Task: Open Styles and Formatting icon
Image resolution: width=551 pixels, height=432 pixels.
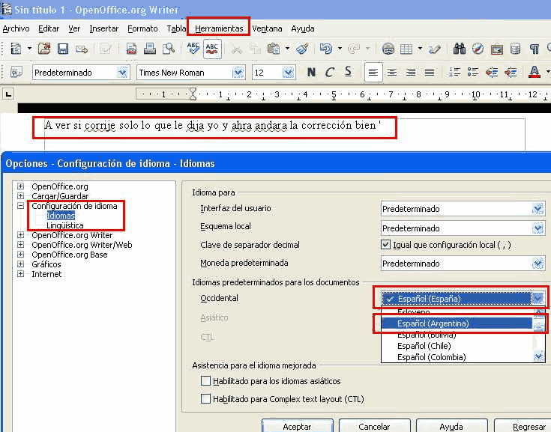Action: [x=16, y=73]
